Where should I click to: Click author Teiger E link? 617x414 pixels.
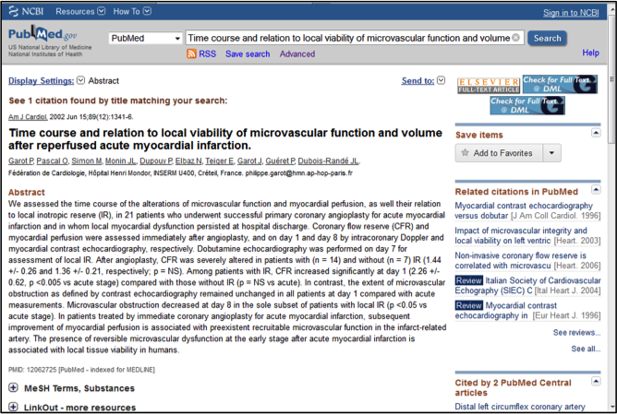[x=220, y=160]
